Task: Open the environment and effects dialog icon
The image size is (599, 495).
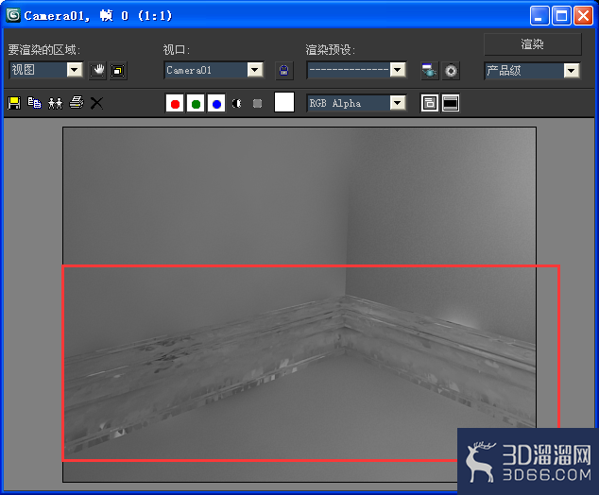Action: point(451,71)
